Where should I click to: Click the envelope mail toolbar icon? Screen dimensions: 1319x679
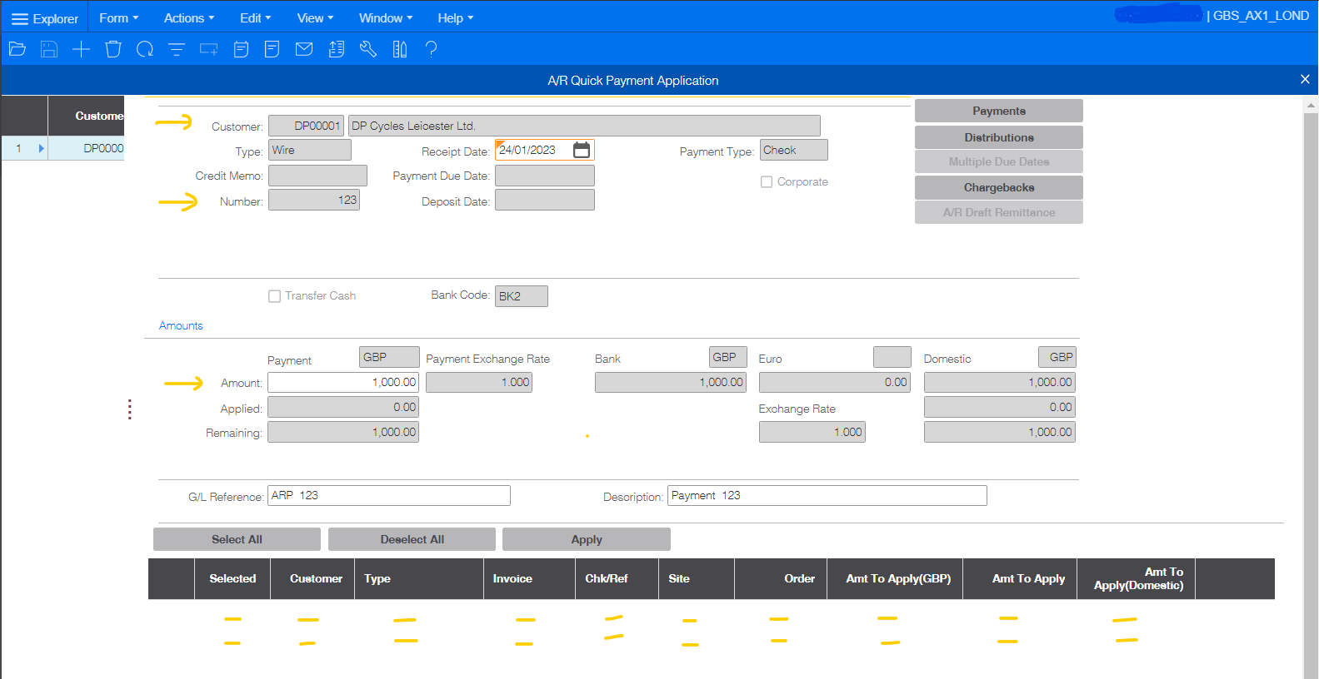pos(304,50)
